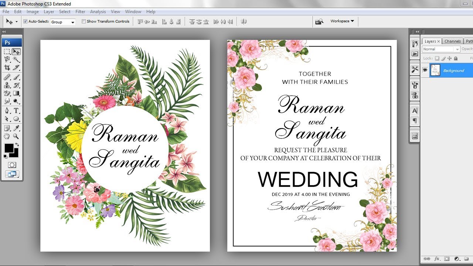Open the Image menu
The height and width of the screenshot is (266, 473).
[33, 12]
